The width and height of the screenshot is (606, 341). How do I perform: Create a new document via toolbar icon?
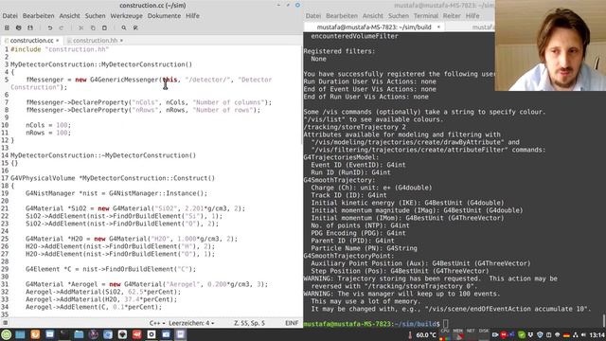tap(7, 27)
